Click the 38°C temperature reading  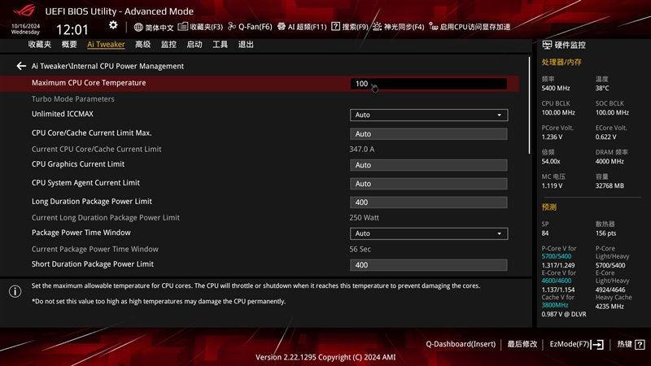602,88
